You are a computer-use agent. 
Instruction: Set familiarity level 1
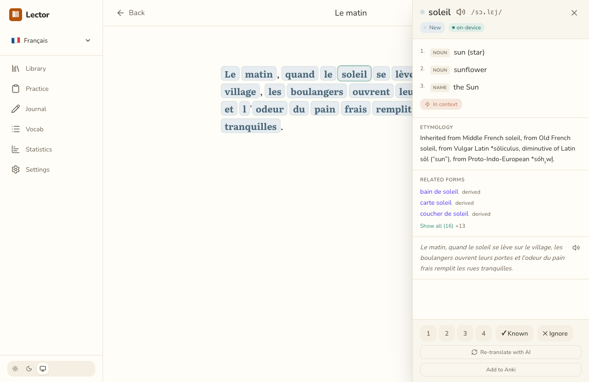click(x=428, y=333)
